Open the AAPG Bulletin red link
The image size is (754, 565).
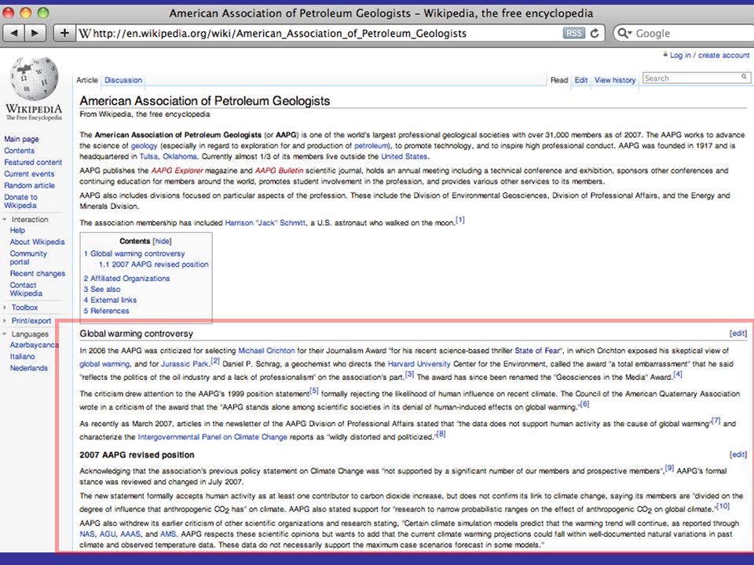point(280,170)
